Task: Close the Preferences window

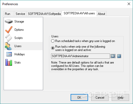Action: 129,4
